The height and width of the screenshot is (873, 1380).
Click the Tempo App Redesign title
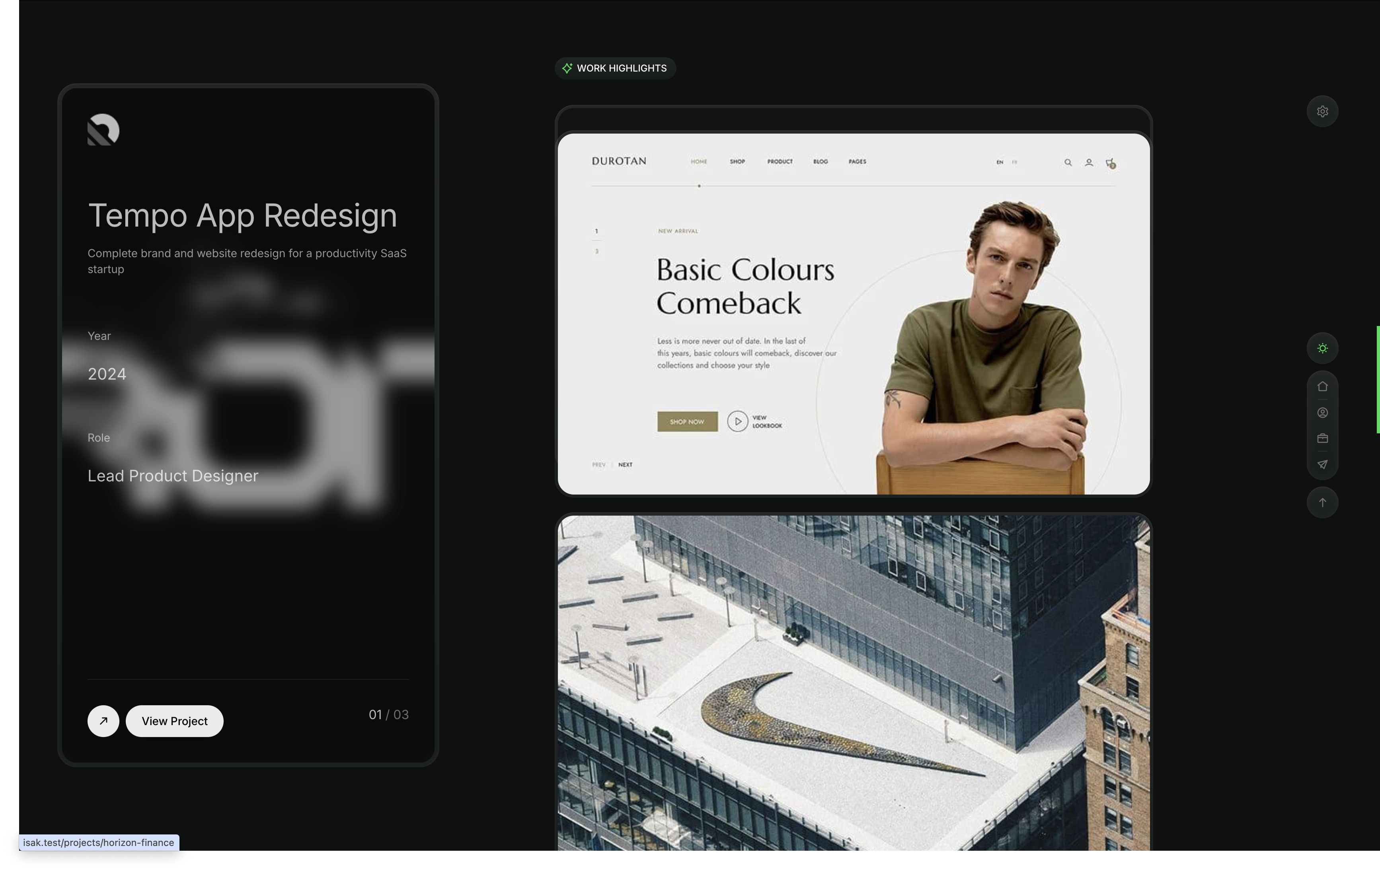(x=242, y=216)
